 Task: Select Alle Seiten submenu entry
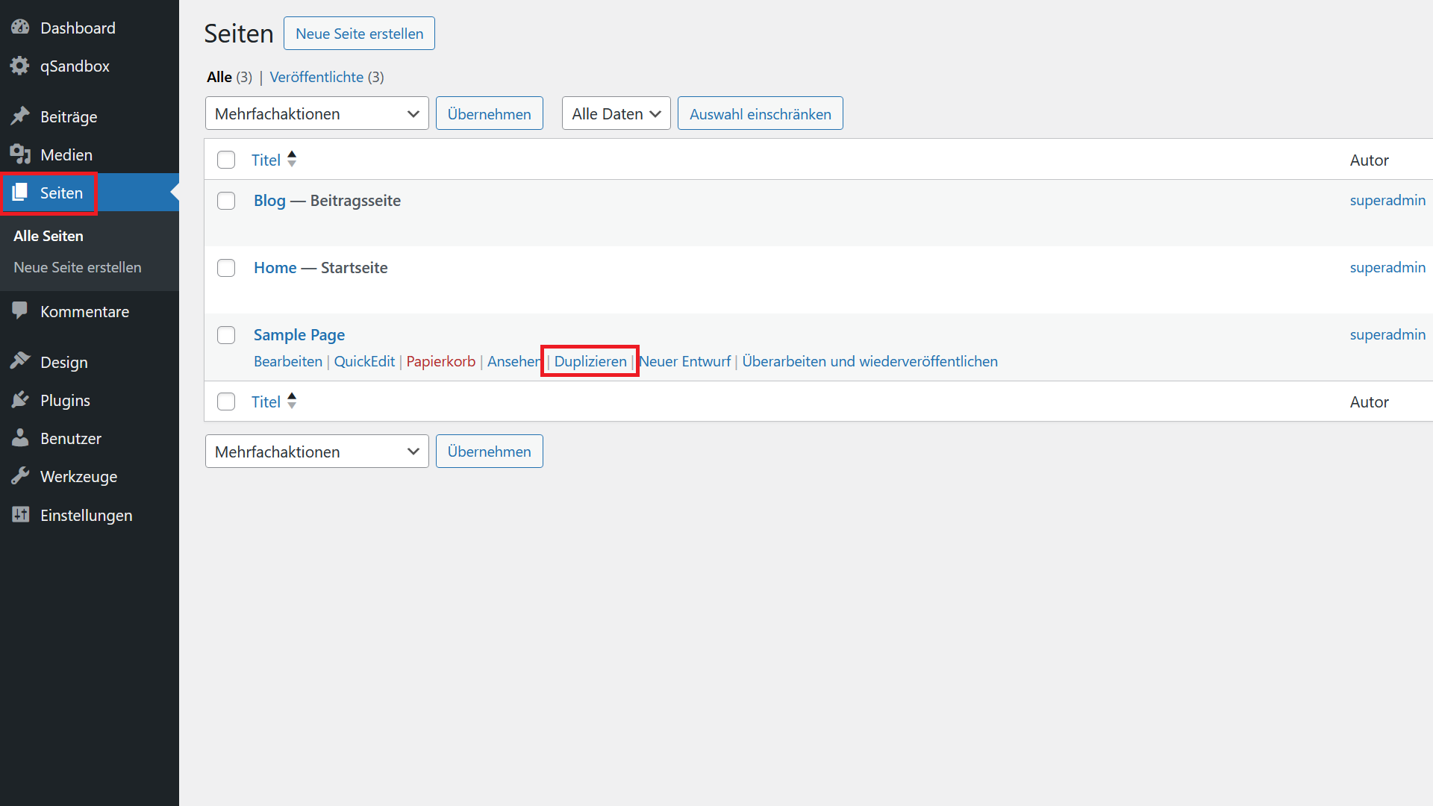[49, 236]
